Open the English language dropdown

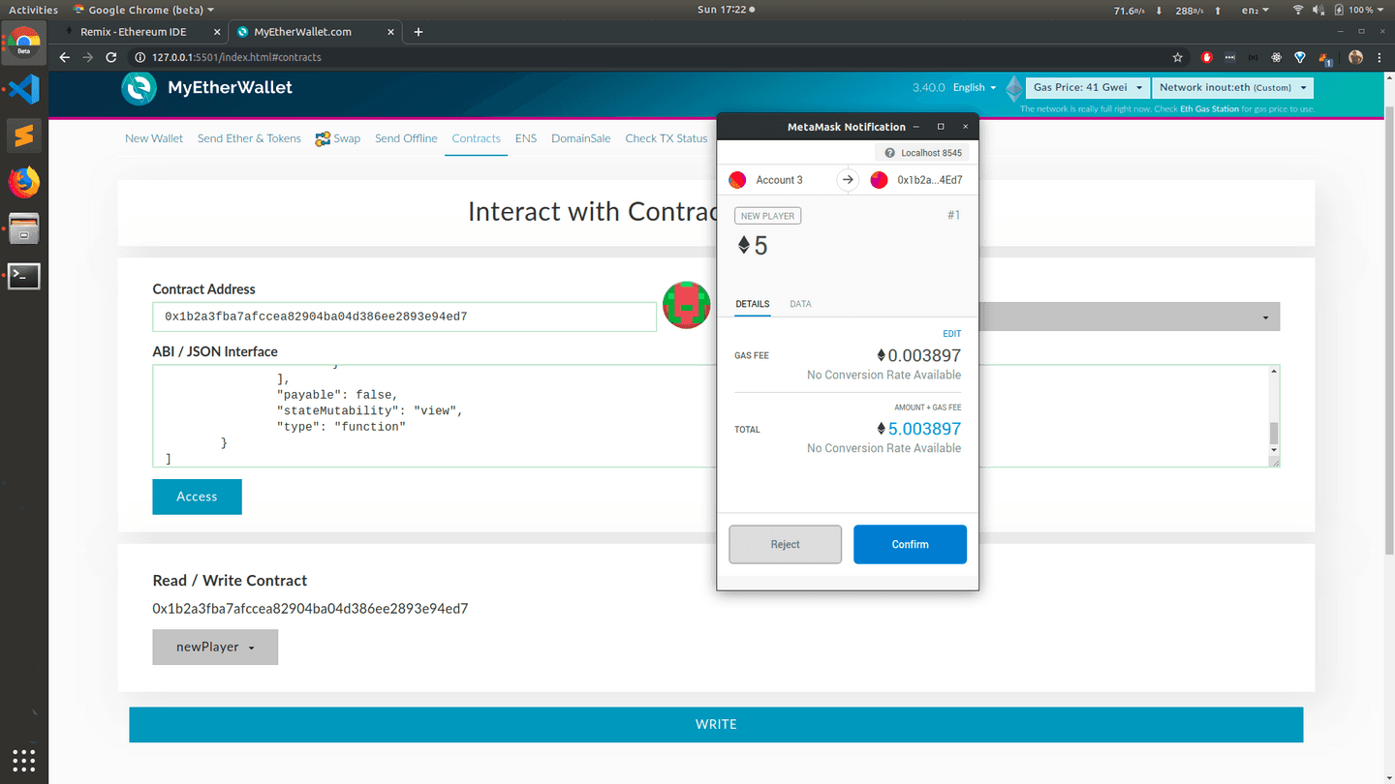coord(975,87)
